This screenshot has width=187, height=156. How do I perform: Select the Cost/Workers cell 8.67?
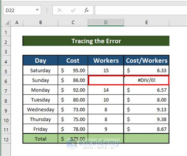click(x=146, y=129)
